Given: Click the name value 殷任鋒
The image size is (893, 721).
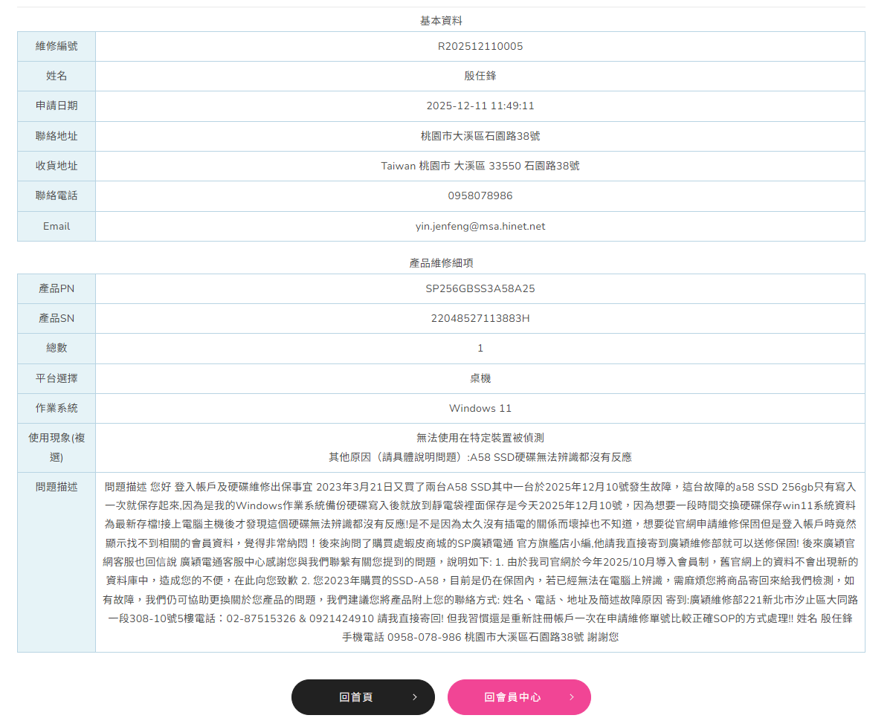Looking at the screenshot, I should coord(480,76).
